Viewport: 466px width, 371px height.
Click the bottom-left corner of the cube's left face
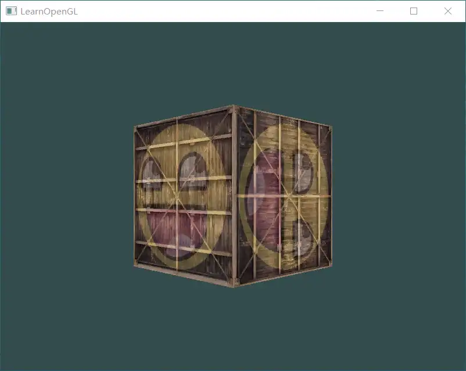(136, 265)
